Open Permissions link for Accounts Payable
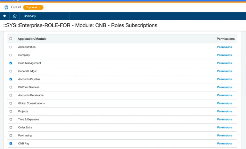The height and width of the screenshot is (149, 246). tap(224, 79)
